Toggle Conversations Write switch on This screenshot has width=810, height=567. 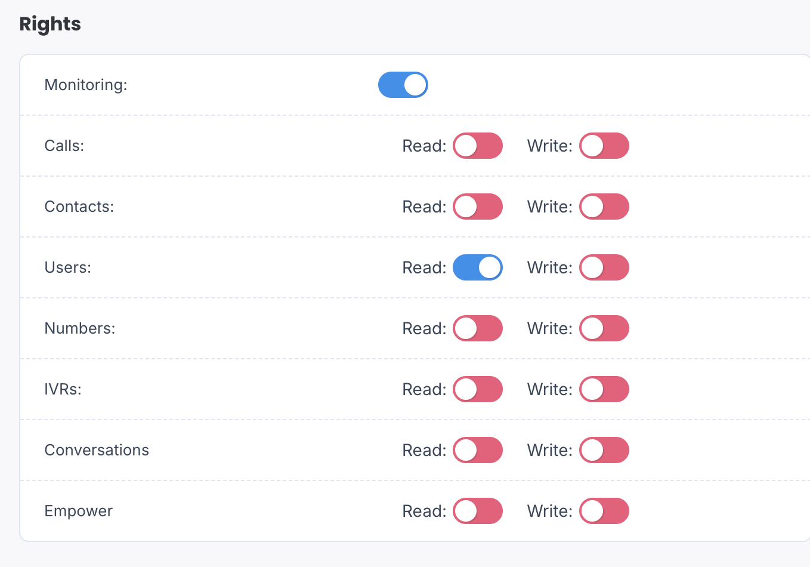(x=604, y=450)
